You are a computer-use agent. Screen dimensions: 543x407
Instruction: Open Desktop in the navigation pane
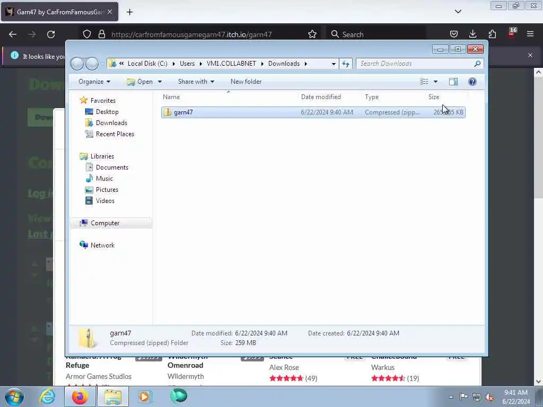(107, 112)
